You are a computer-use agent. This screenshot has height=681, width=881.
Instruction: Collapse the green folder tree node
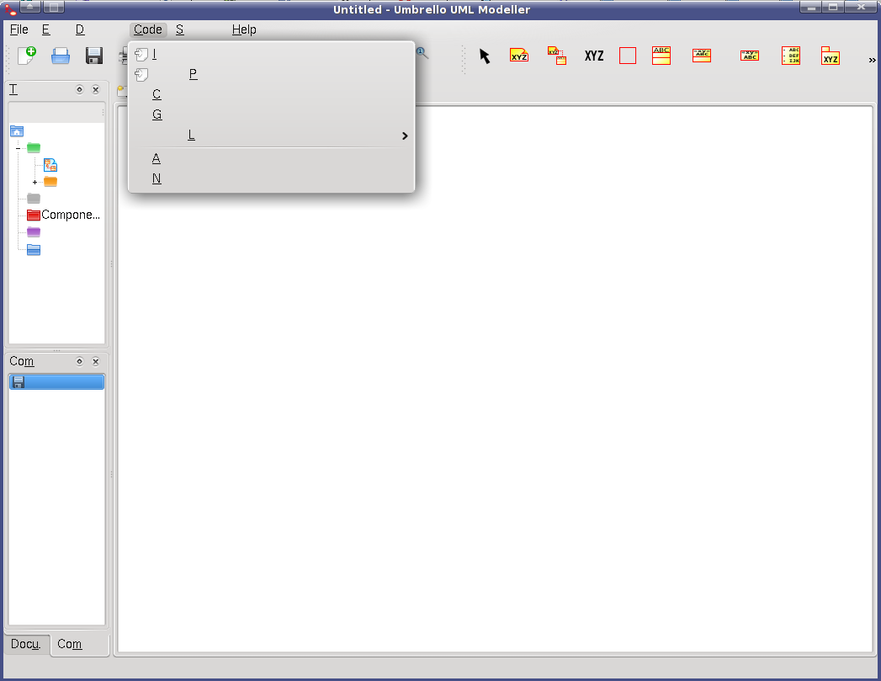click(x=18, y=148)
